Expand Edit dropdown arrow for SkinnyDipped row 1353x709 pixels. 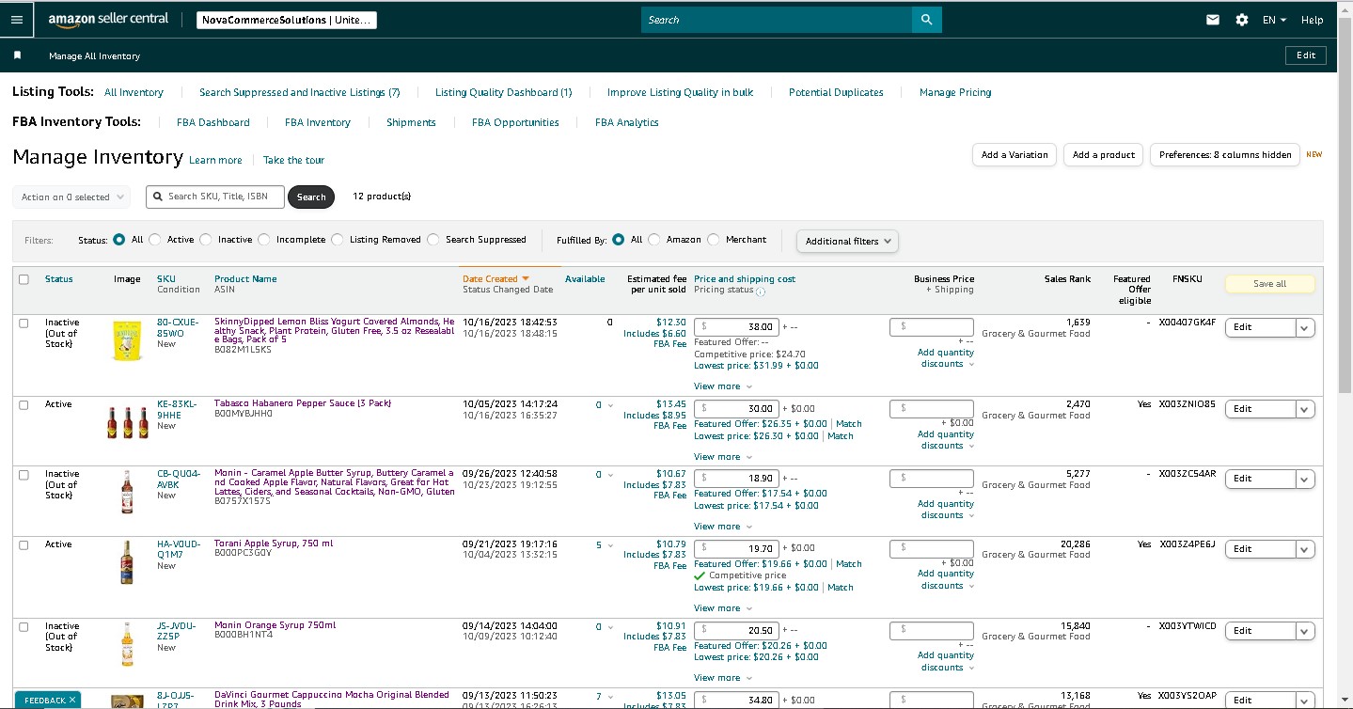click(1305, 327)
